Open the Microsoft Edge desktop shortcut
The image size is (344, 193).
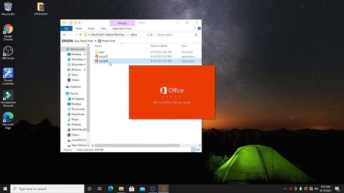(x=8, y=121)
